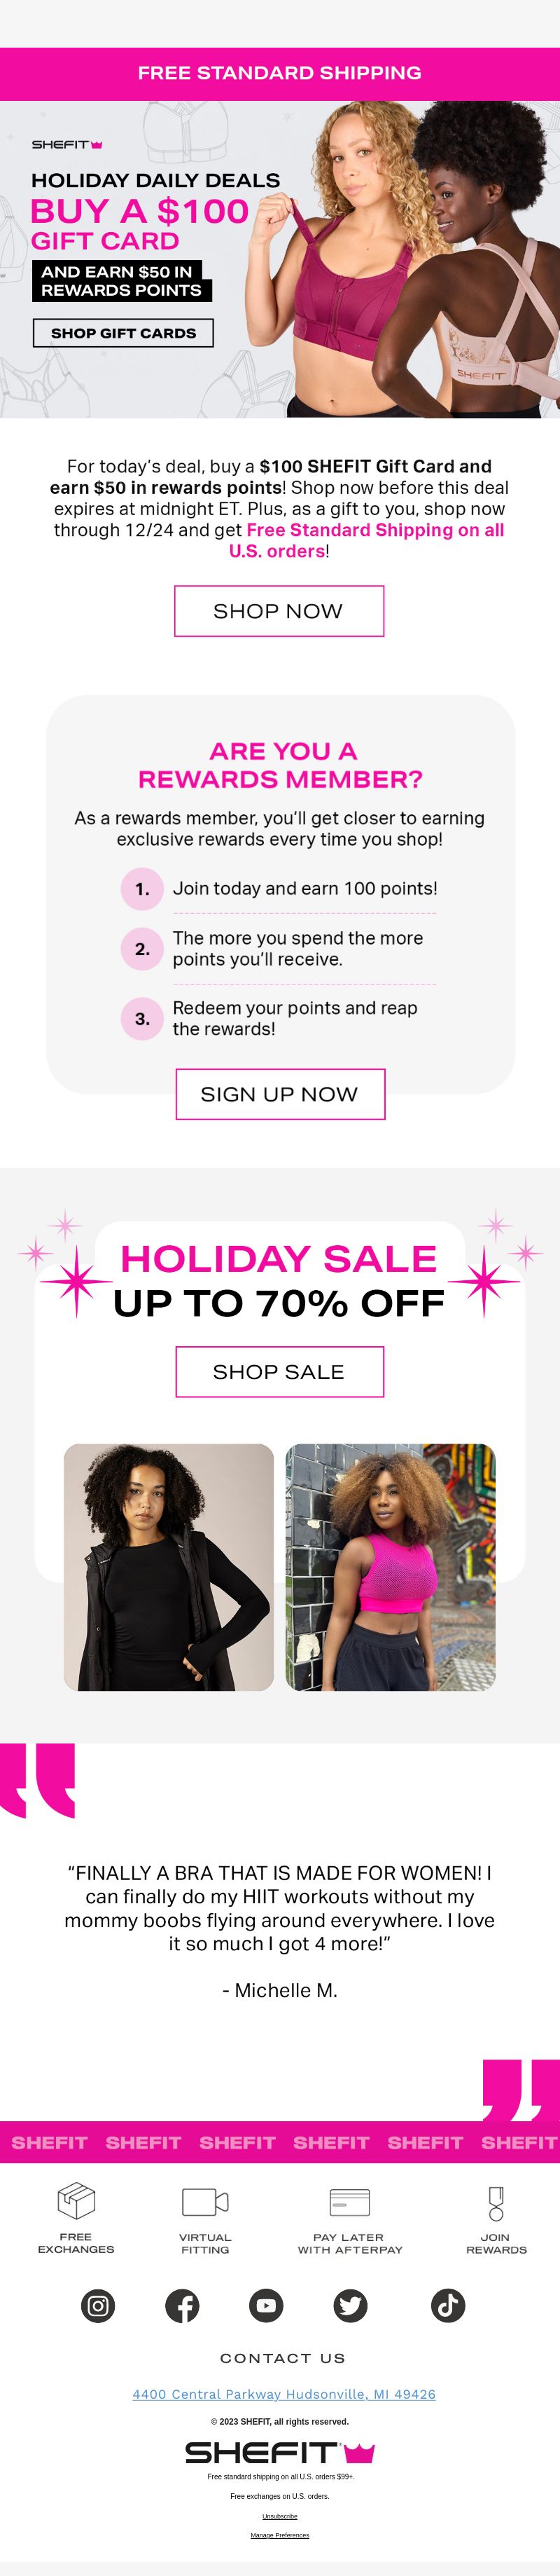560x2576 pixels.
Task: Click the Pay Later with Afterpay card icon
Action: click(x=349, y=2201)
